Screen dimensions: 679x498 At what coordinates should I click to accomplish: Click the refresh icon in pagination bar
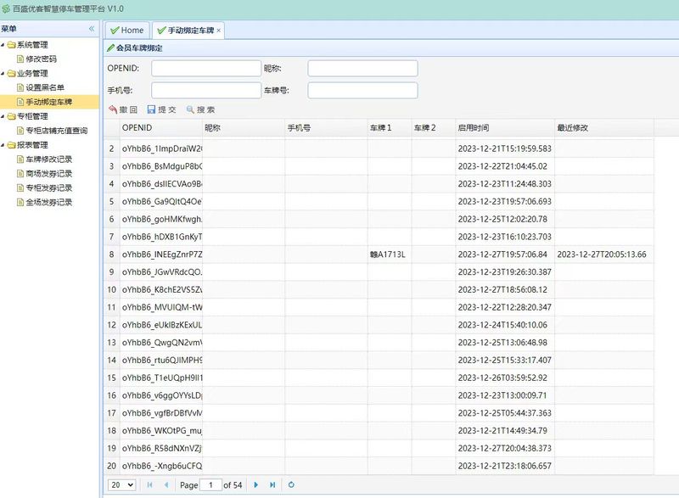(291, 484)
